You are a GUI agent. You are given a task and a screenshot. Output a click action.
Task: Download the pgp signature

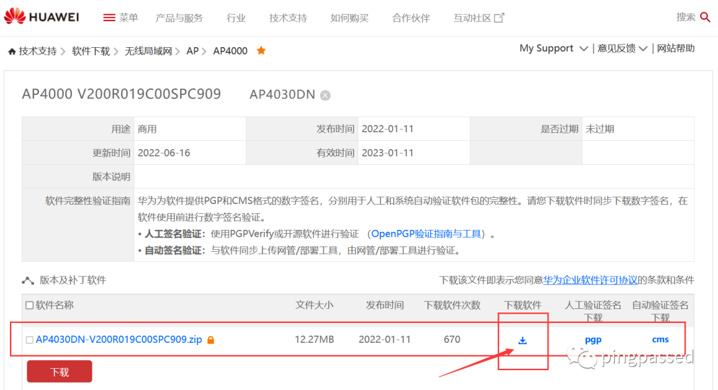pos(593,340)
